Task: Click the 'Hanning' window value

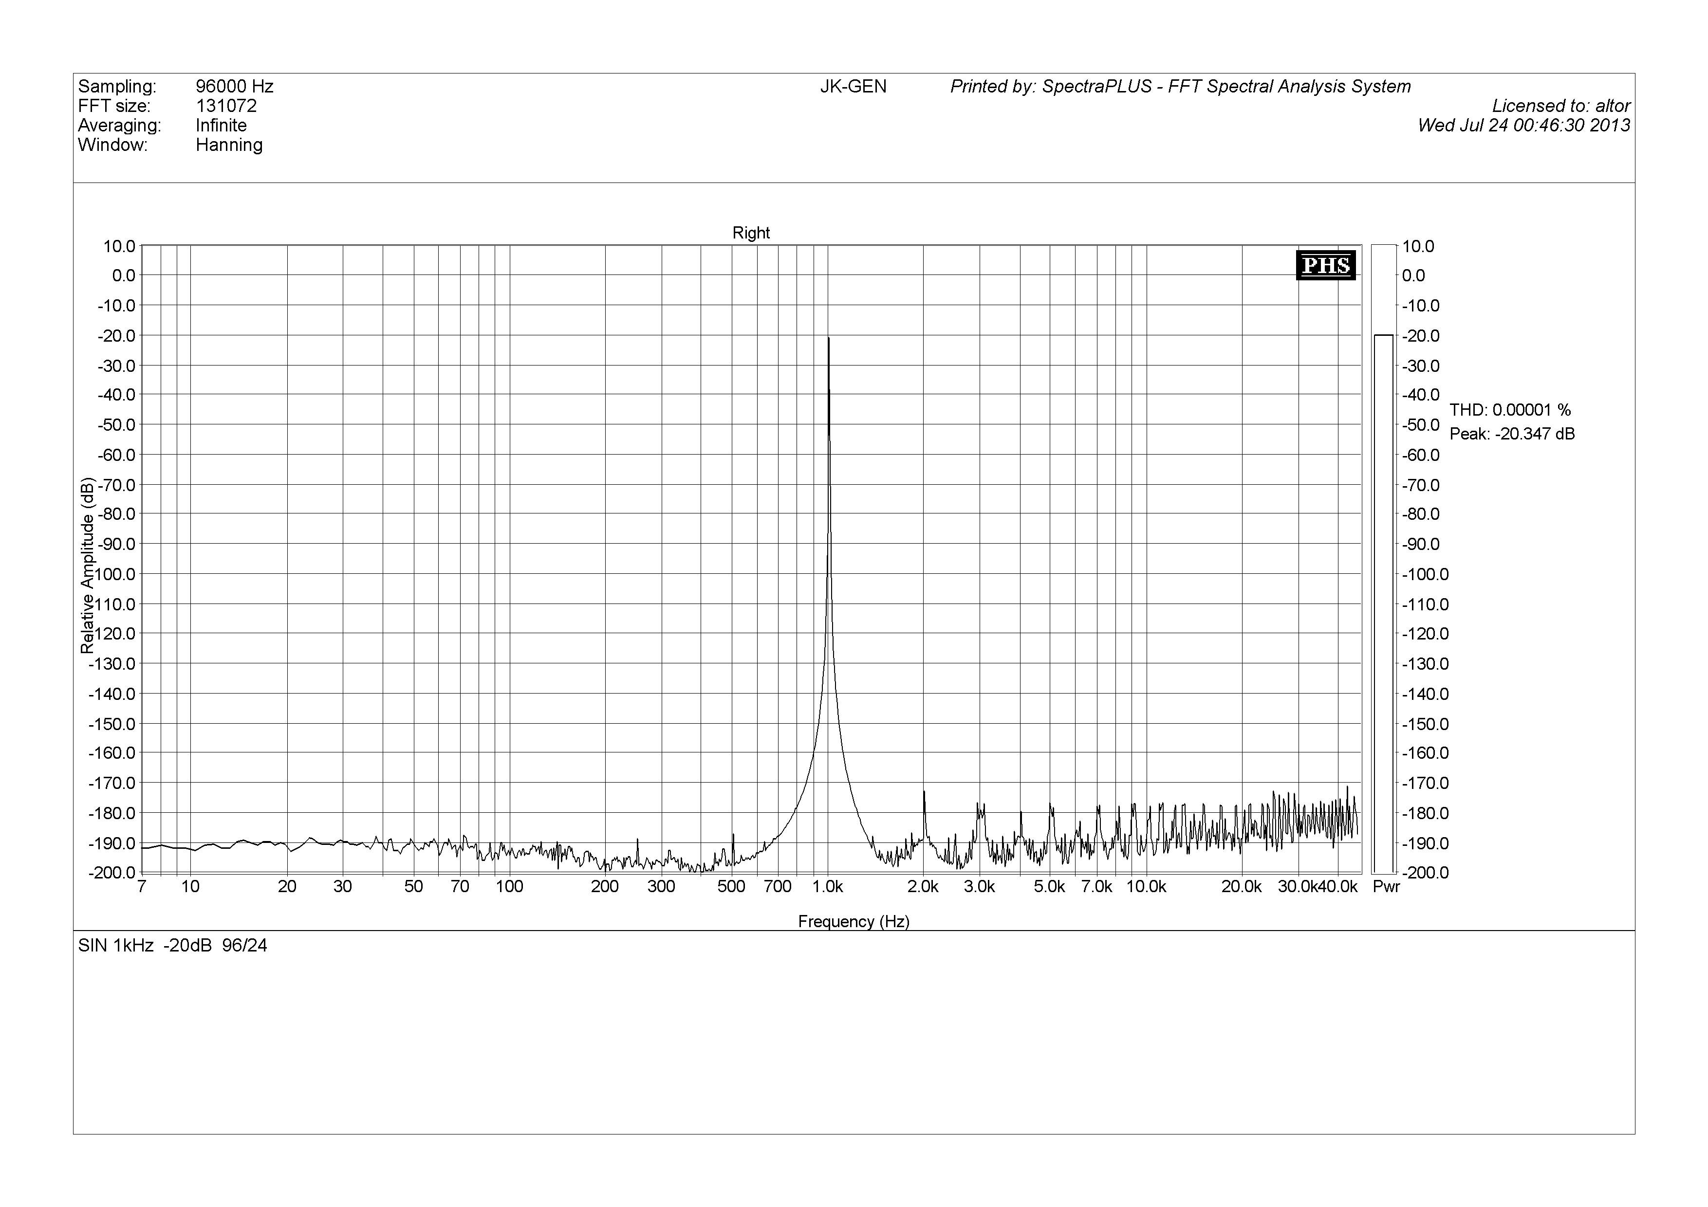Action: (229, 145)
